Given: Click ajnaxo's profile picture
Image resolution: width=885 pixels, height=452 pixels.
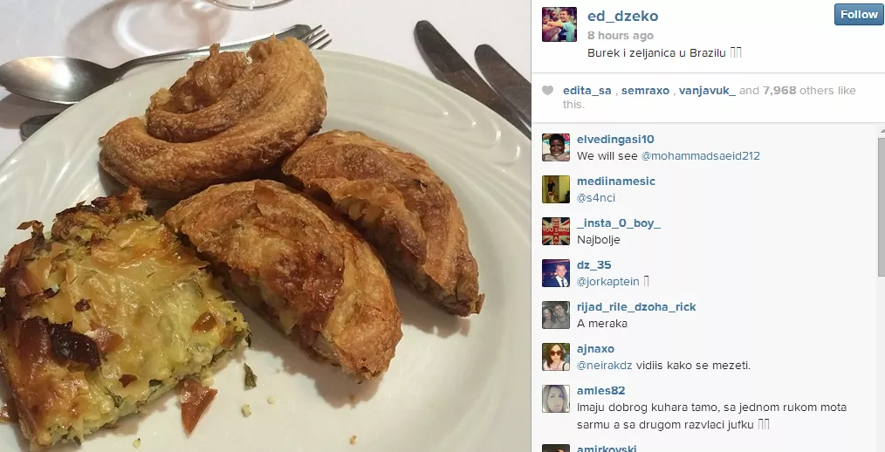Looking at the screenshot, I should tap(556, 357).
